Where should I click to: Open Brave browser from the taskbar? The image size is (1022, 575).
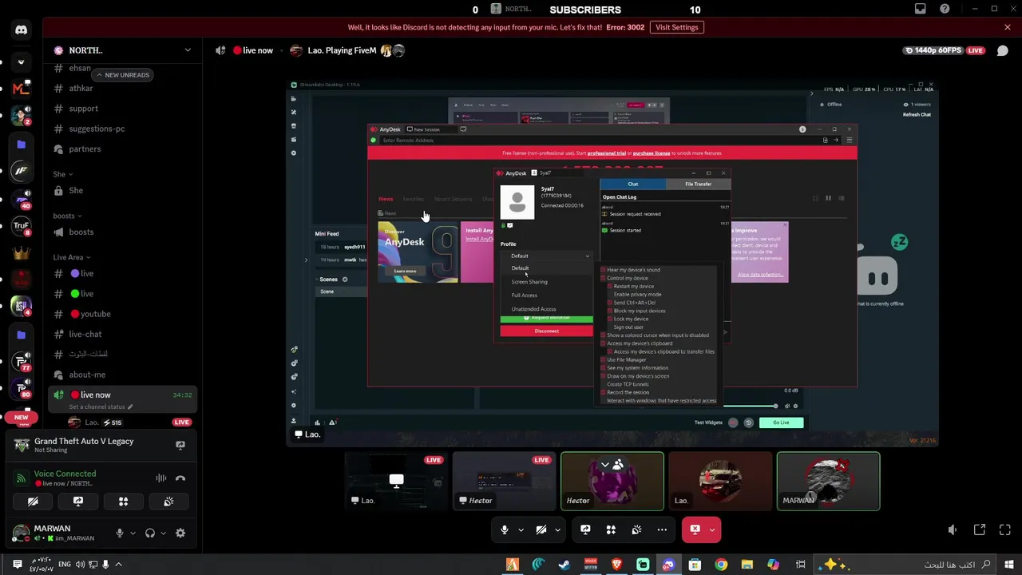coord(616,565)
